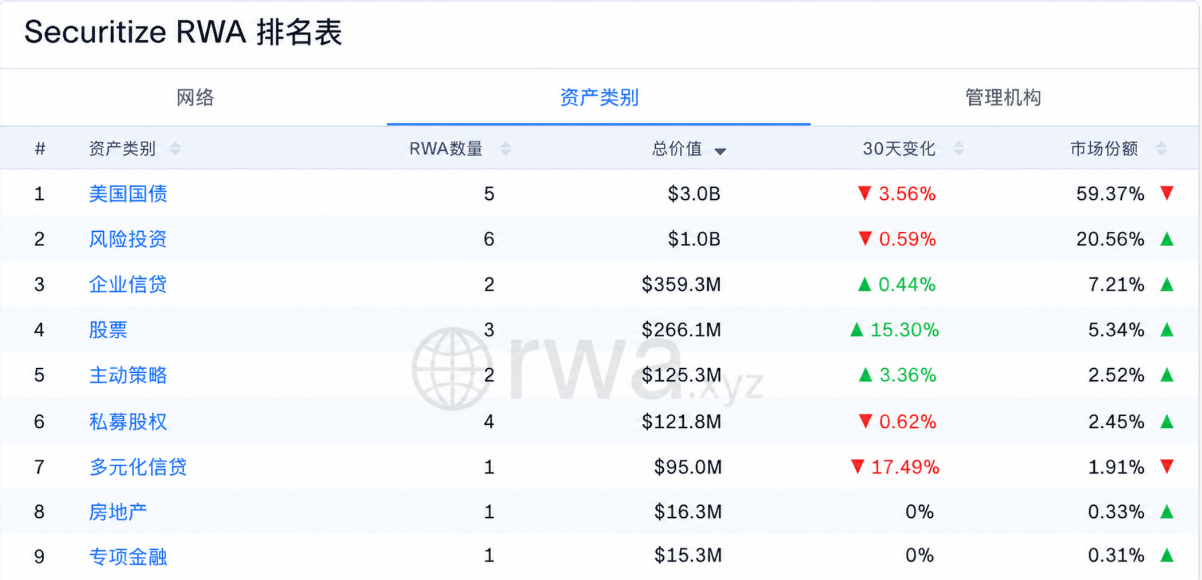
Task: Click the $359.3M total value cell
Action: 681,284
